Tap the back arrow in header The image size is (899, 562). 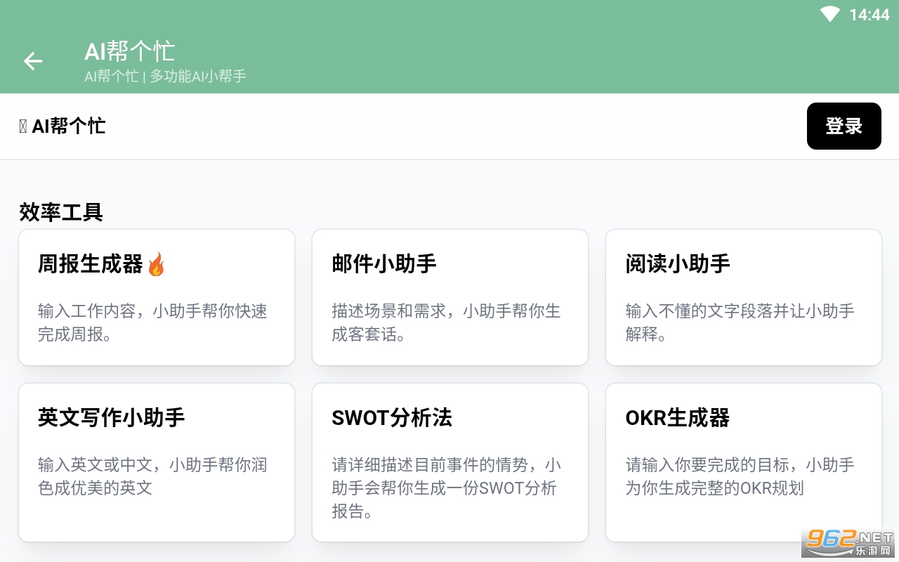[x=33, y=61]
